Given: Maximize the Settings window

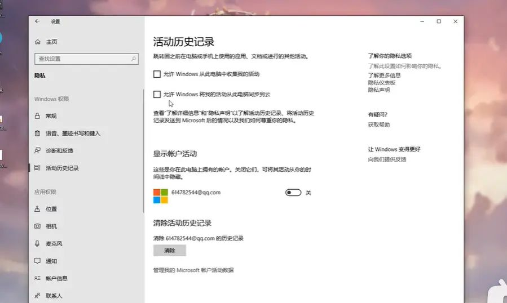Looking at the screenshot, I should (x=439, y=21).
